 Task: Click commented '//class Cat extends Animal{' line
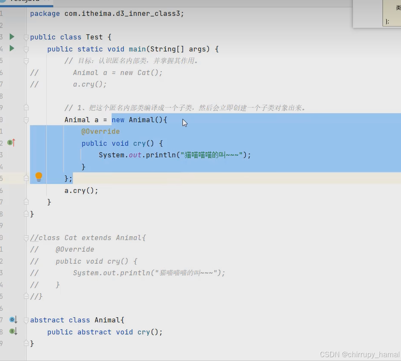pos(88,238)
